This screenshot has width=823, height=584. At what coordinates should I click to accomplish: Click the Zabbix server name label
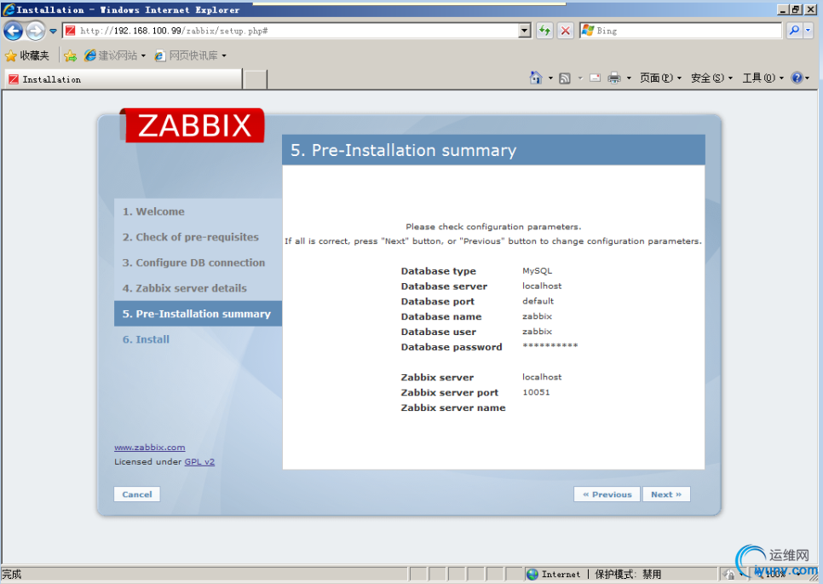(453, 408)
